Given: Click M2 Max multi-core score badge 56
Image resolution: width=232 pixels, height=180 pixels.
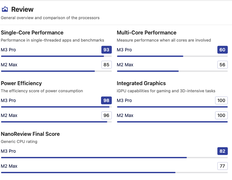Looking at the screenshot, I should point(222,65).
